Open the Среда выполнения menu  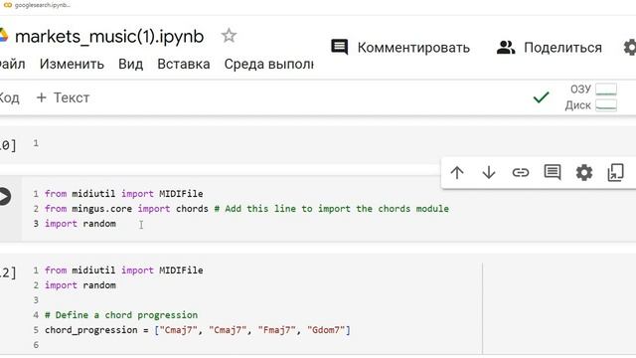pyautogui.click(x=268, y=64)
